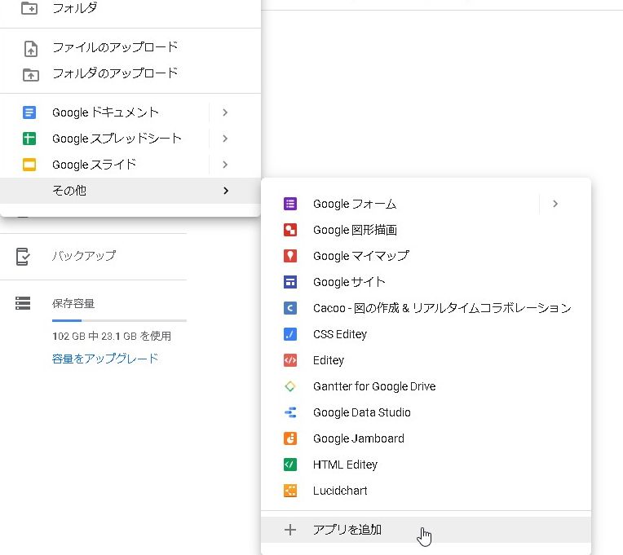
Task: Click the orange Google Jamboard icon
Action: click(x=289, y=438)
